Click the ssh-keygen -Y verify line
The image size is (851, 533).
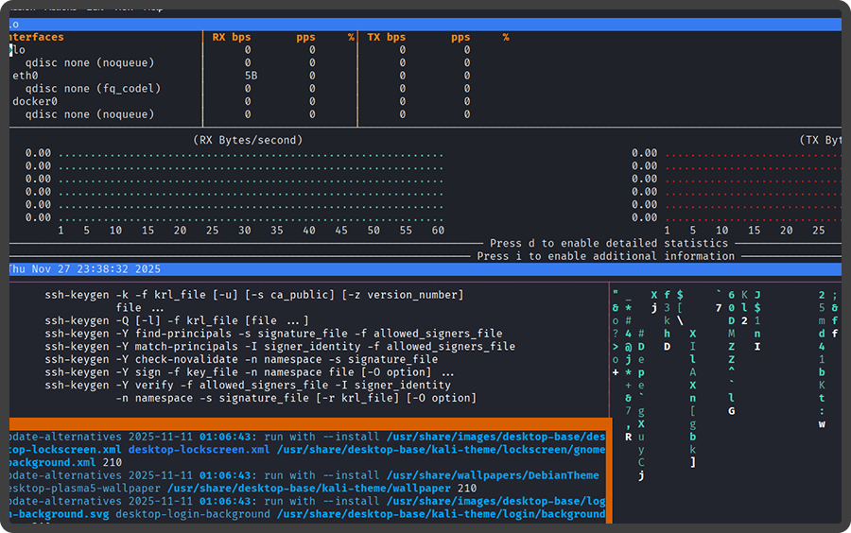click(x=244, y=385)
